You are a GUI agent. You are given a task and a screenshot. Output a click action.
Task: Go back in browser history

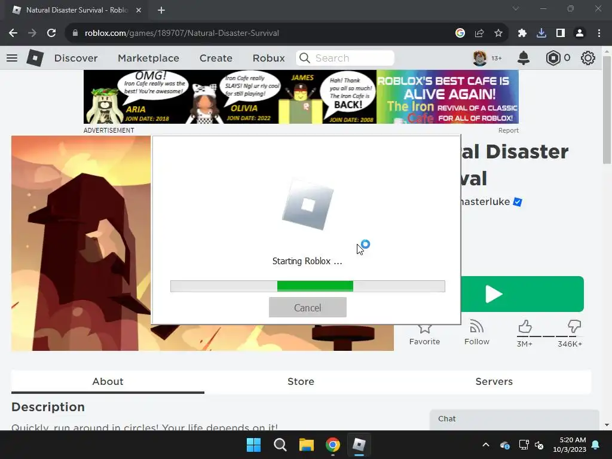13,33
